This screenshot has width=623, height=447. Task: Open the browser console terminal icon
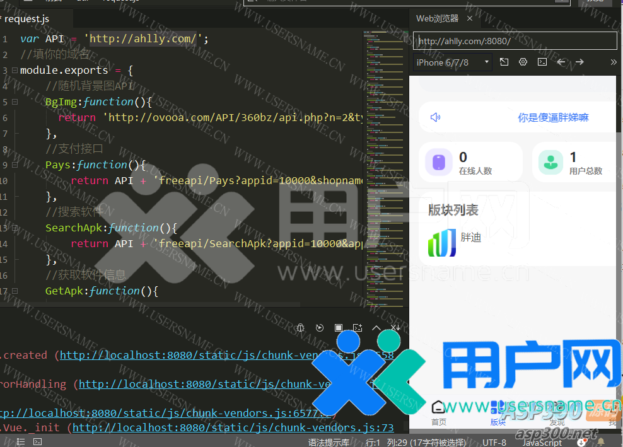click(542, 62)
